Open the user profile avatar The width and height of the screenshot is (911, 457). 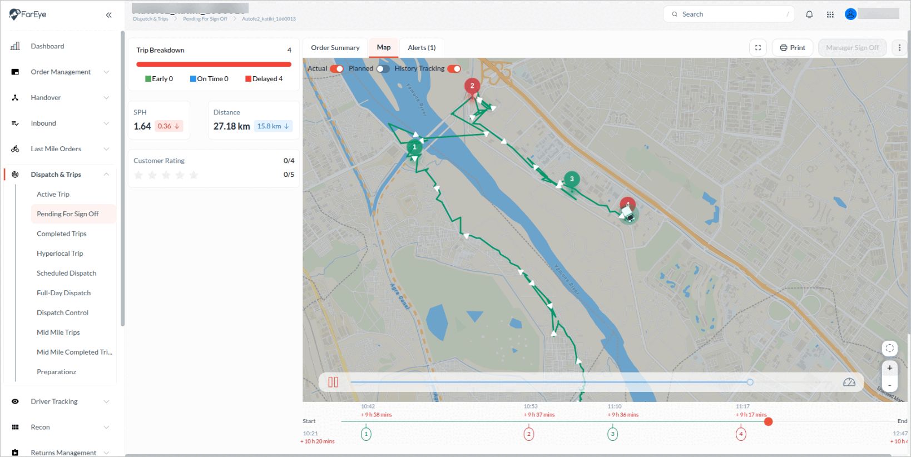click(850, 14)
